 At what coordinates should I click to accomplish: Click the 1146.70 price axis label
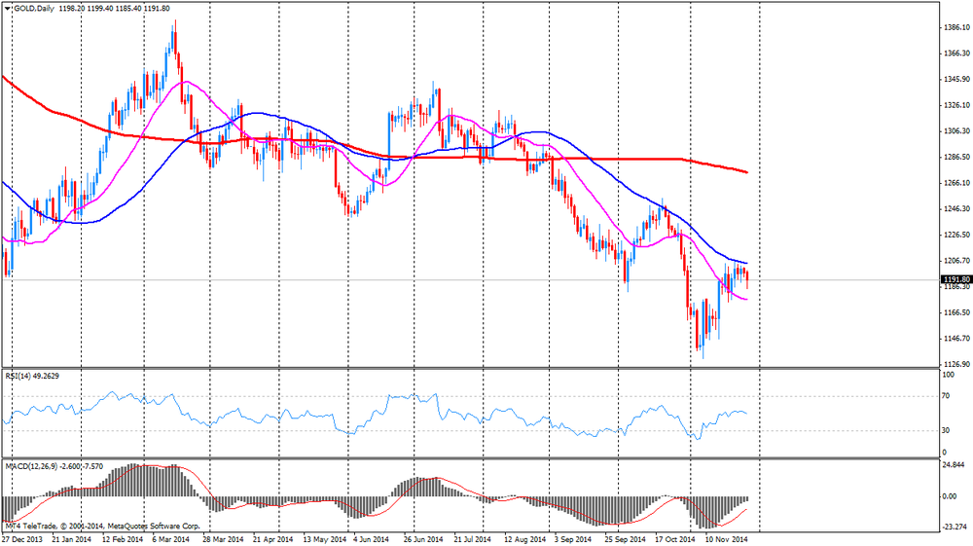click(956, 339)
